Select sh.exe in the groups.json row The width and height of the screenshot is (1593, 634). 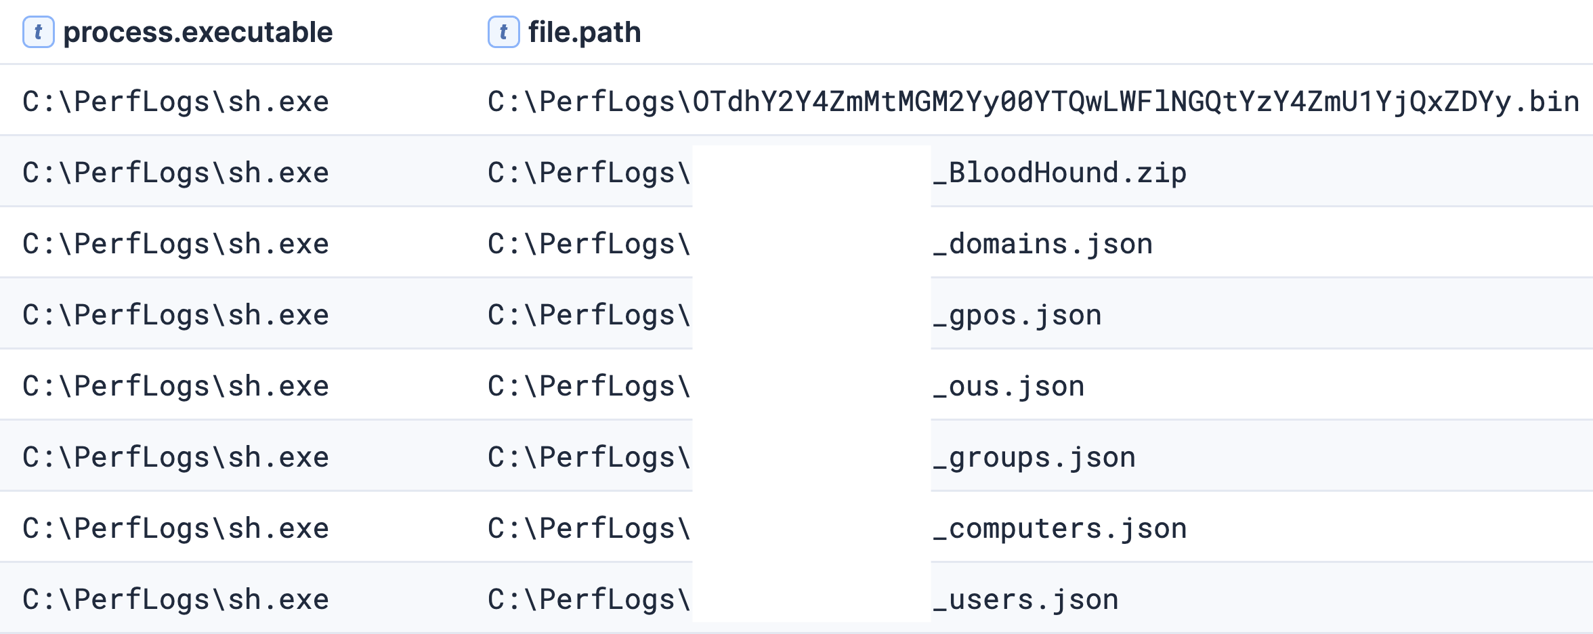278,458
